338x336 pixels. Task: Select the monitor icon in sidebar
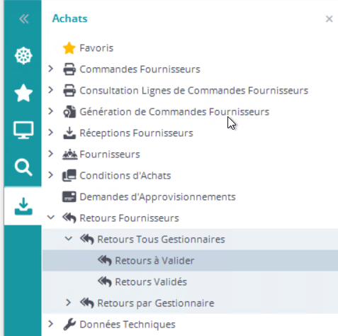(23, 130)
